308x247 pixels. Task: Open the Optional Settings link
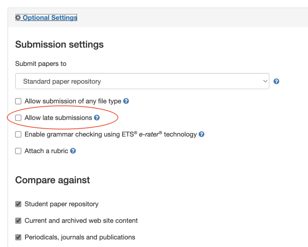(50, 18)
